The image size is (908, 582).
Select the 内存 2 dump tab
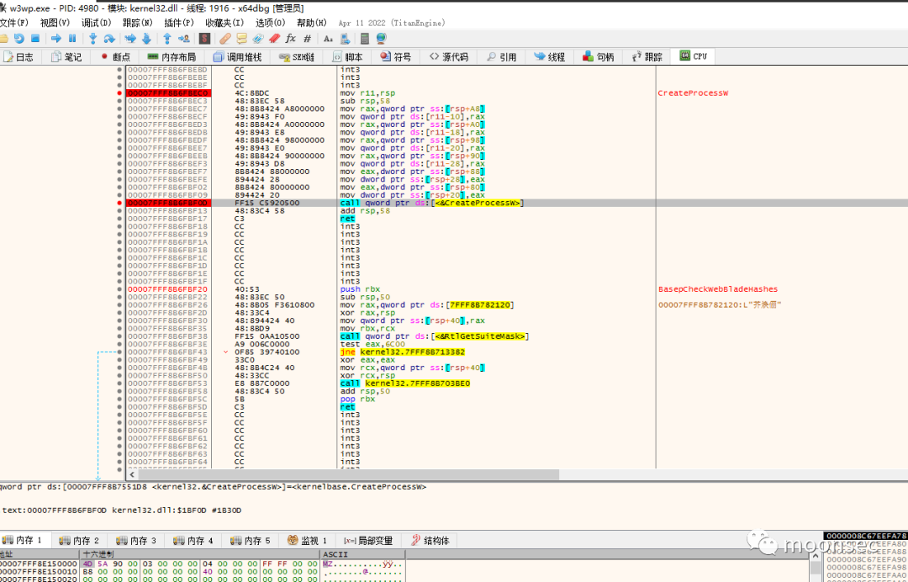pyautogui.click(x=79, y=540)
